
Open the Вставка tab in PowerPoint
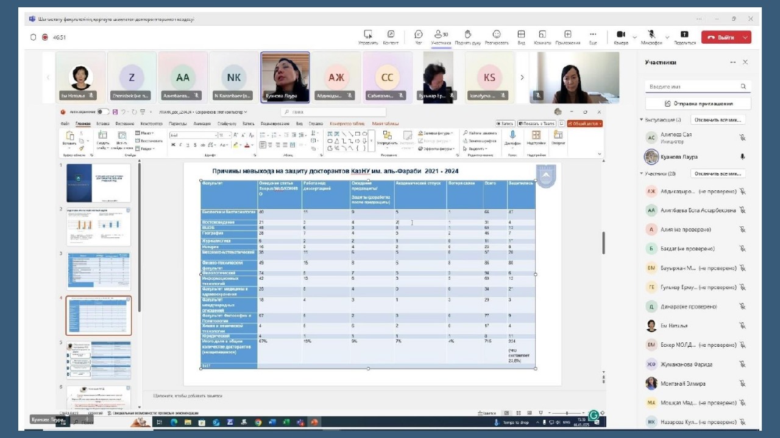click(x=102, y=123)
